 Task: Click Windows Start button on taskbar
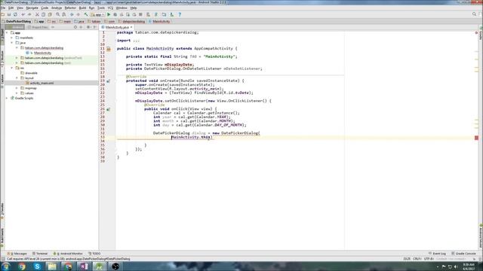click(5, 266)
